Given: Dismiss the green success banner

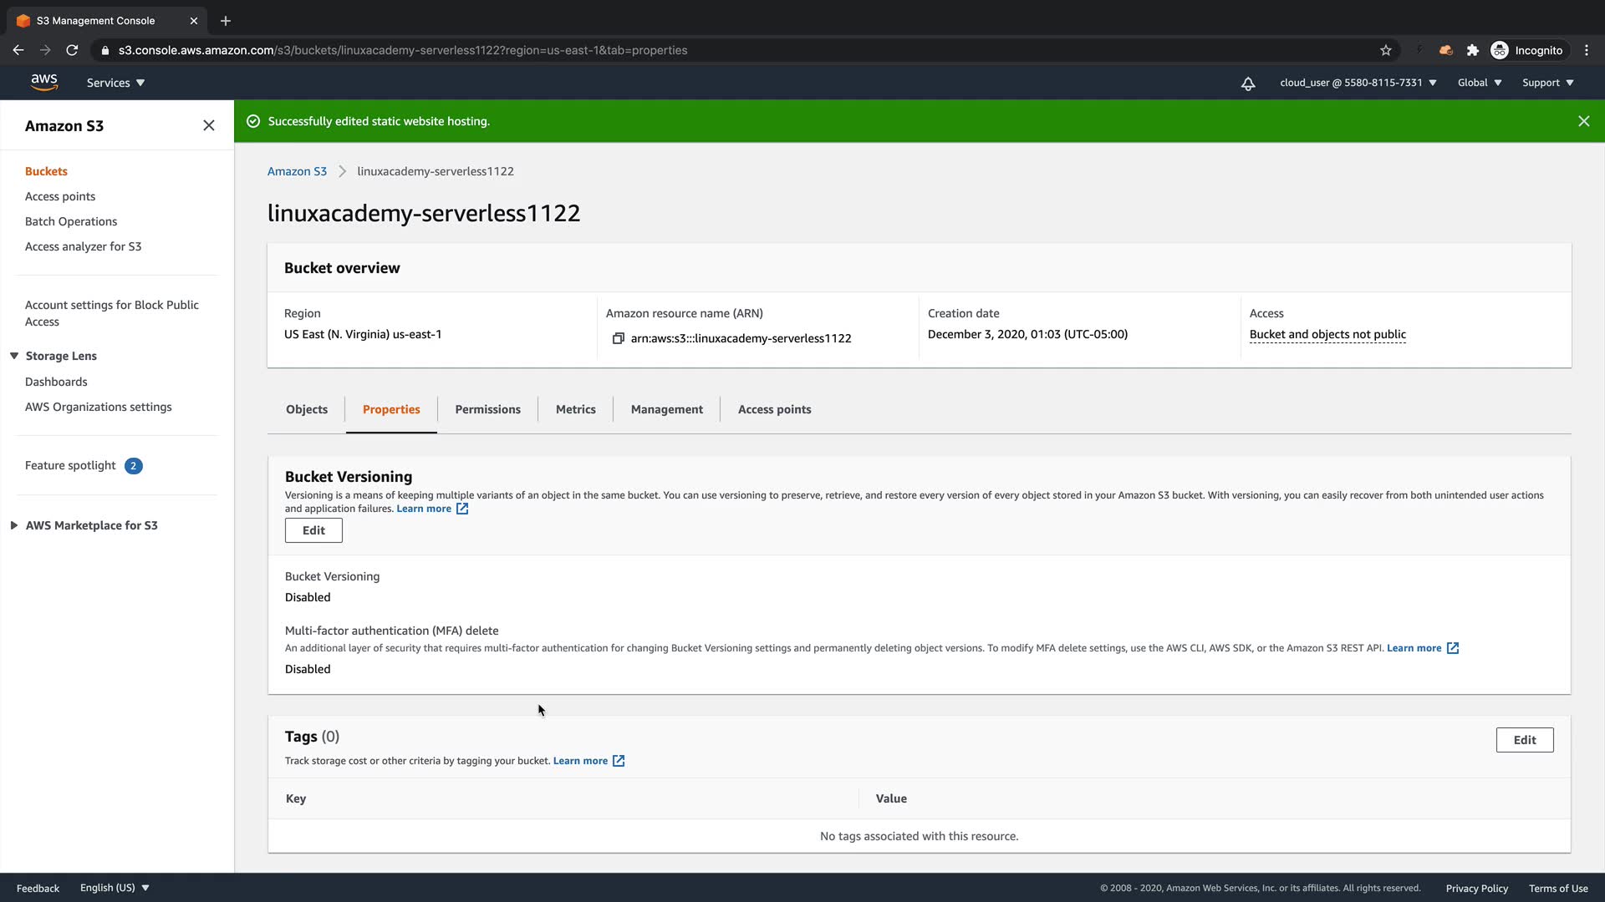Looking at the screenshot, I should point(1583,121).
